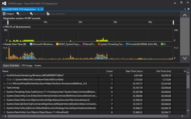Sort by the End Time (ms) column

pos(158,71)
